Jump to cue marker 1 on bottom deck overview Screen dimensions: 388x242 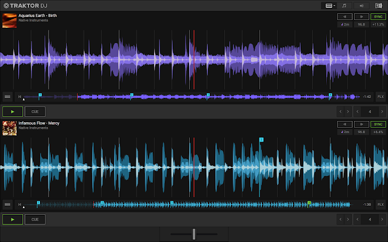(38, 203)
